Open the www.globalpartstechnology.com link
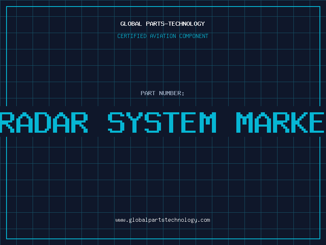This screenshot has width=326, height=245. click(163, 220)
